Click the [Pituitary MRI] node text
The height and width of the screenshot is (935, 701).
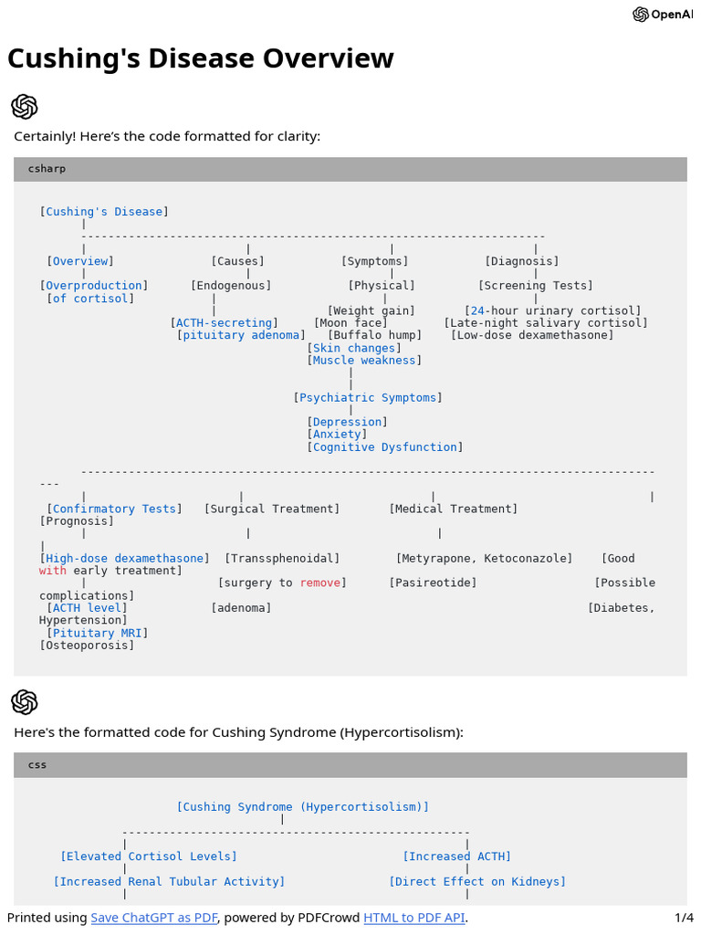tap(98, 633)
